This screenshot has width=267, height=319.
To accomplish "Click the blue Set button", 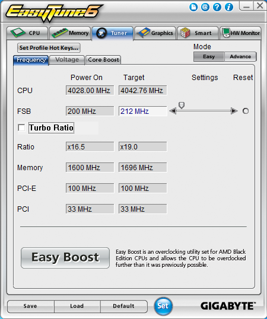I will click(163, 306).
